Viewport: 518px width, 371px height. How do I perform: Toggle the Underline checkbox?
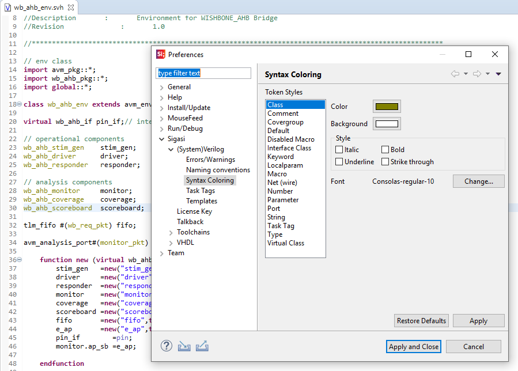(x=339, y=161)
